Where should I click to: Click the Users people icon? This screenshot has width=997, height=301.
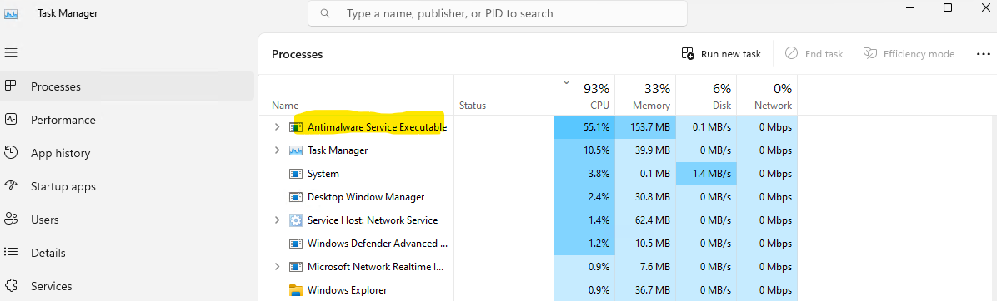11,220
